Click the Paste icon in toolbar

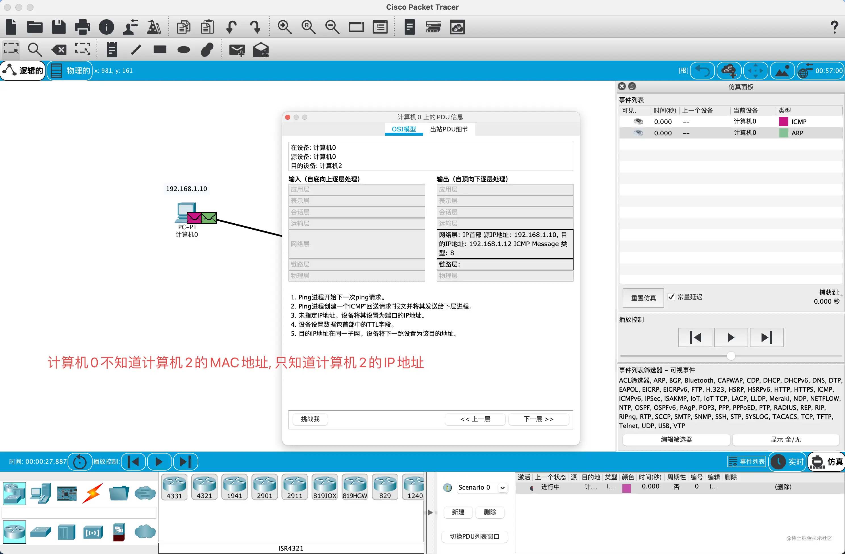pos(207,27)
